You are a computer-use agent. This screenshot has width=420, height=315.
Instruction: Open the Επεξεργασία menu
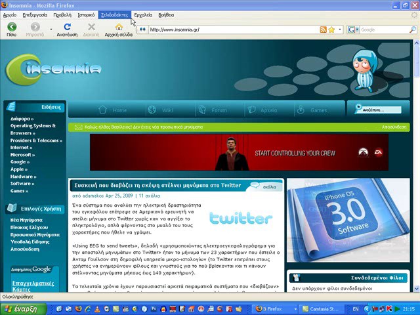coord(35,15)
